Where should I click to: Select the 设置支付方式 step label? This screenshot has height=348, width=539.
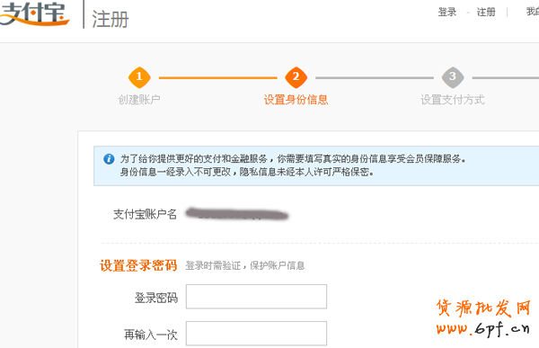tap(453, 100)
